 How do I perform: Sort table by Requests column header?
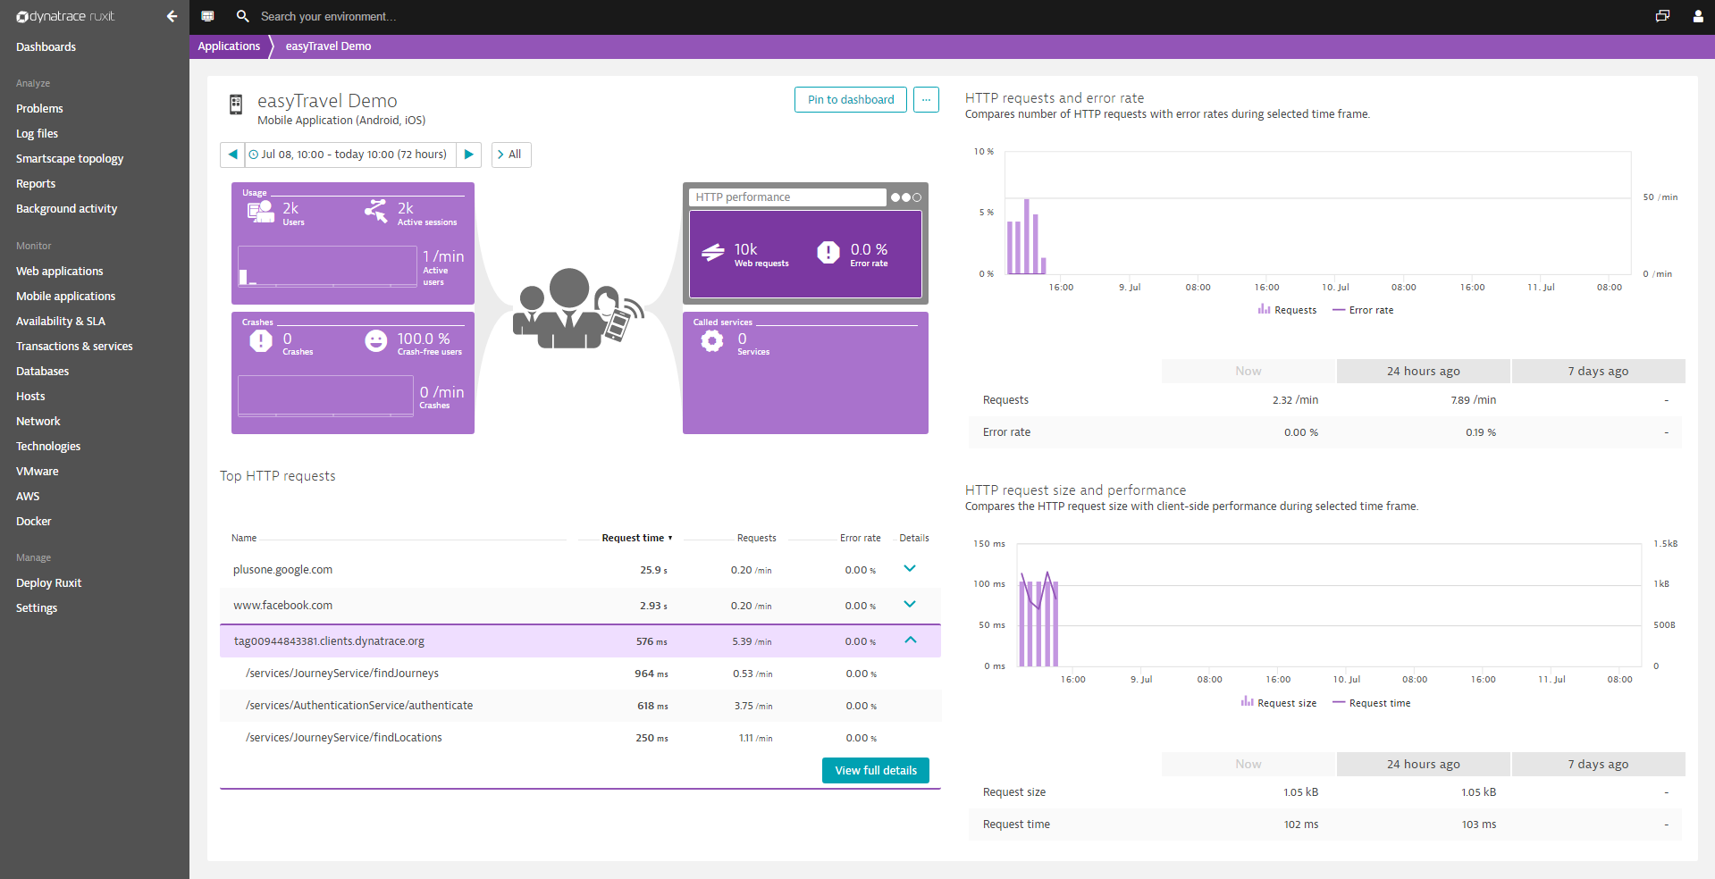coord(756,538)
